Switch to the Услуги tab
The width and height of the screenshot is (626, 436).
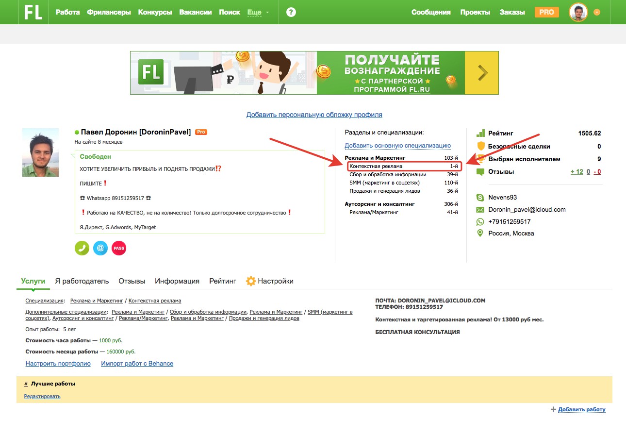33,281
